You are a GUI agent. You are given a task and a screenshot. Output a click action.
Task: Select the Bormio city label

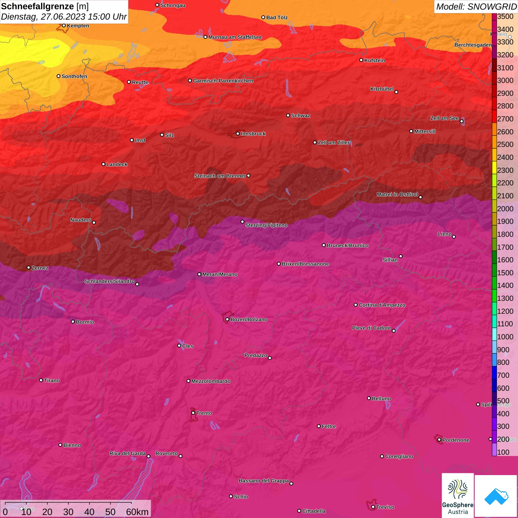[x=85, y=322]
